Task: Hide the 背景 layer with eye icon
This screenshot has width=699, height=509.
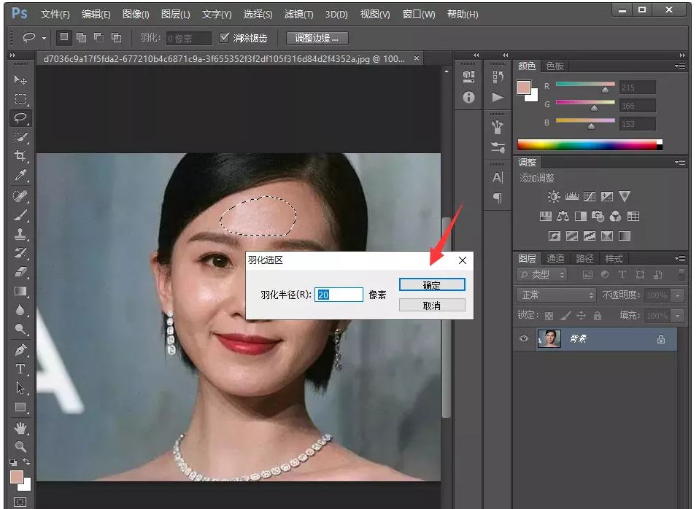Action: pos(522,339)
